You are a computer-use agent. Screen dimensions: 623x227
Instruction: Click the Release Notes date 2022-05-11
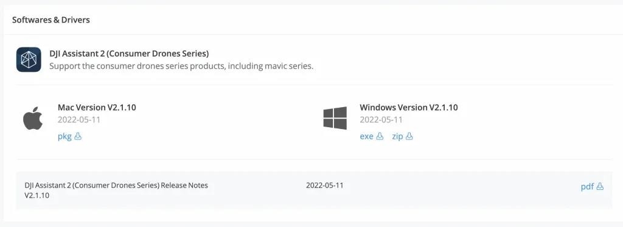(325, 185)
